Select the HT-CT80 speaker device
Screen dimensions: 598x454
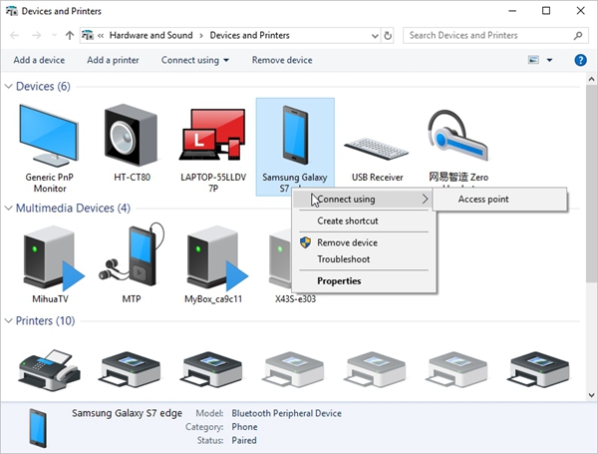pos(131,135)
